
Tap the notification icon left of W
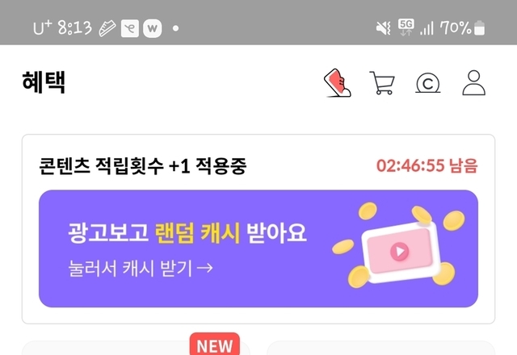click(x=130, y=28)
